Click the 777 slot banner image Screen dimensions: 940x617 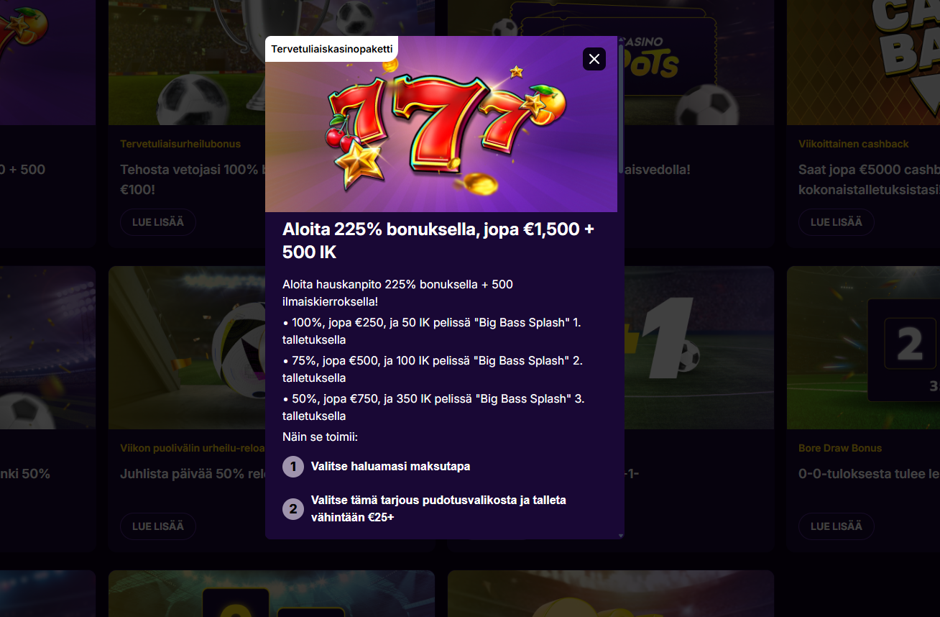point(441,124)
